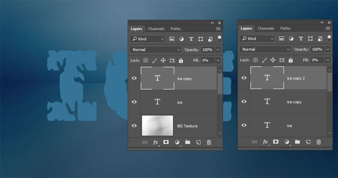Filter type layers in left Layers panel
Screen dimensions: 338x178
191,39
